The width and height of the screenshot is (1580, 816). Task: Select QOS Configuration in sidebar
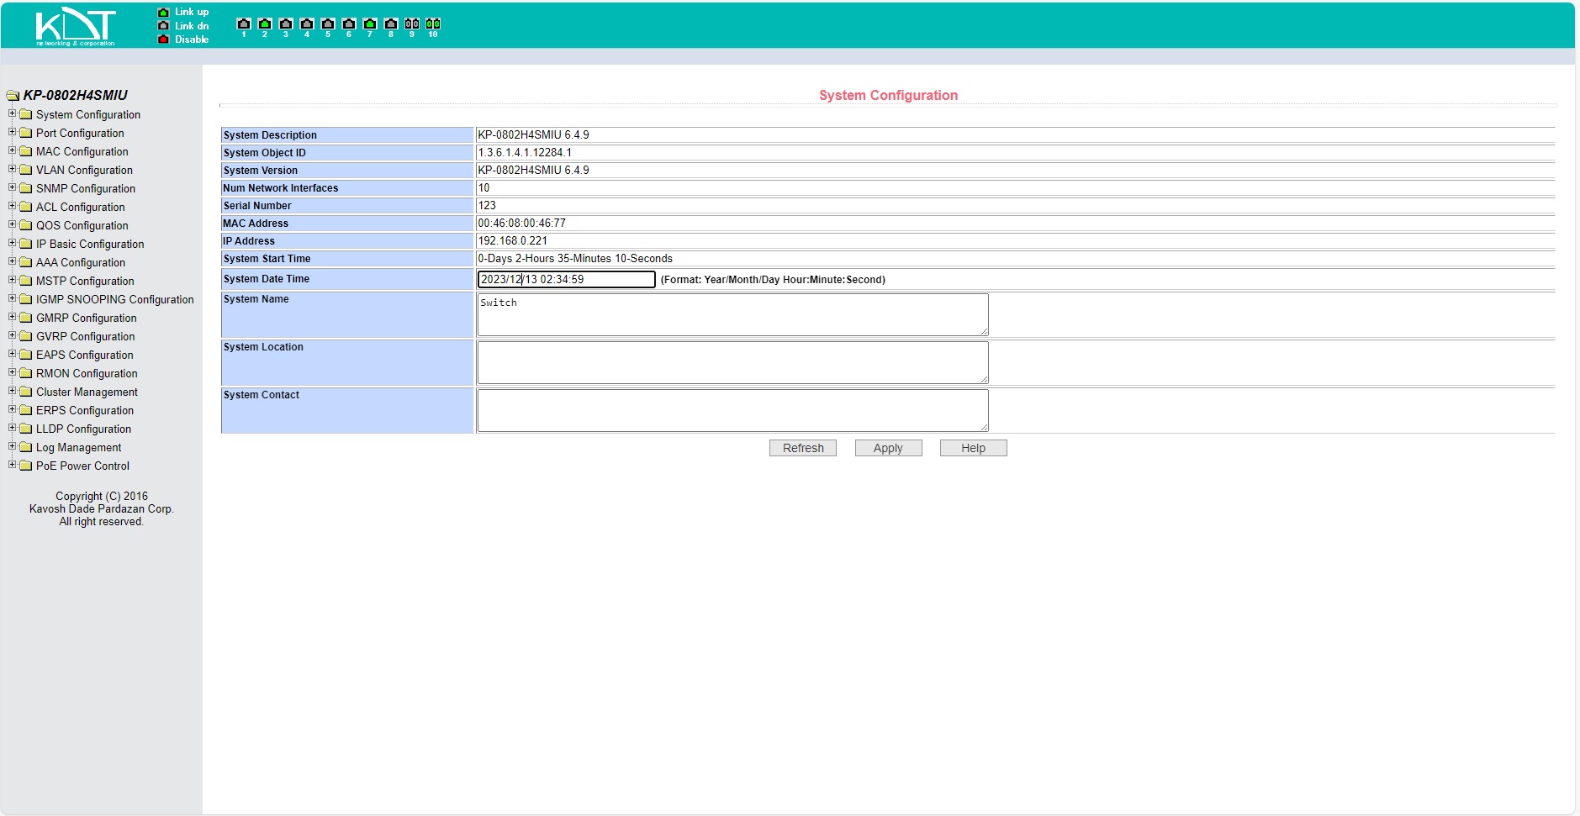(x=82, y=225)
